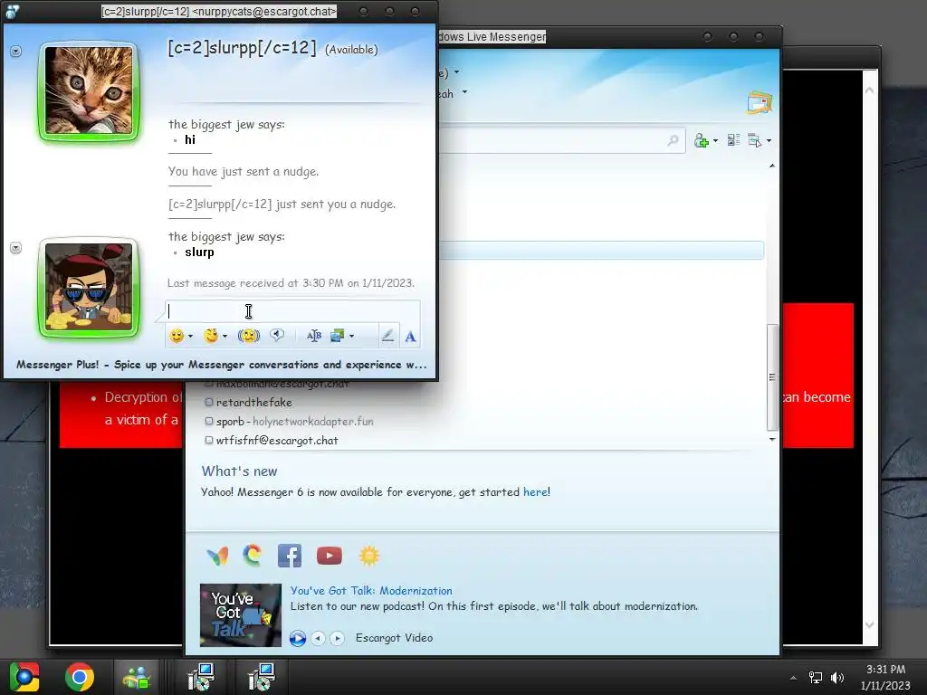Image resolution: width=927 pixels, height=695 pixels.
Task: Click in the chat message input box
Action: point(292,311)
